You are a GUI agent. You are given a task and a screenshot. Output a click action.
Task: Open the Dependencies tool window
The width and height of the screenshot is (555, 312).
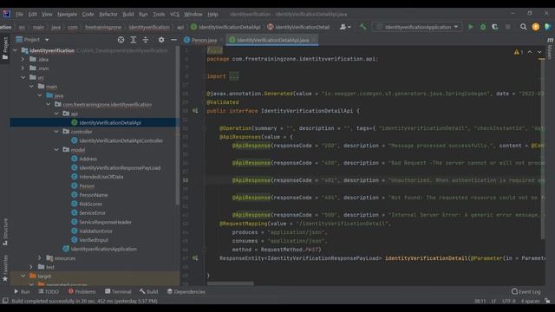pos(186,291)
